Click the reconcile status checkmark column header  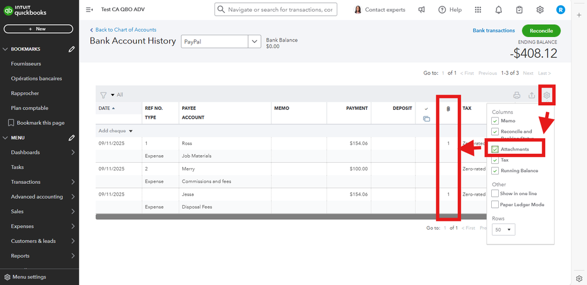point(427,109)
